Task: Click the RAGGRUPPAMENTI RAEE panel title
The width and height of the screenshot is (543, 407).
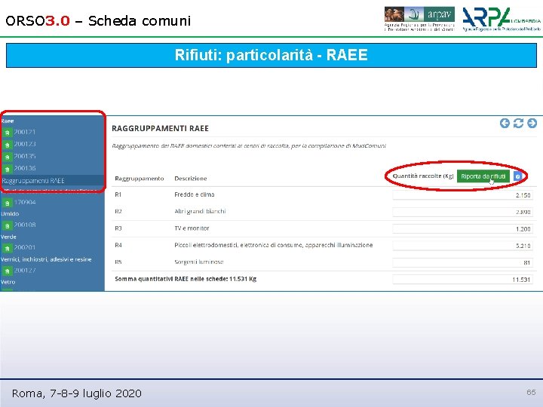Action: 160,129
